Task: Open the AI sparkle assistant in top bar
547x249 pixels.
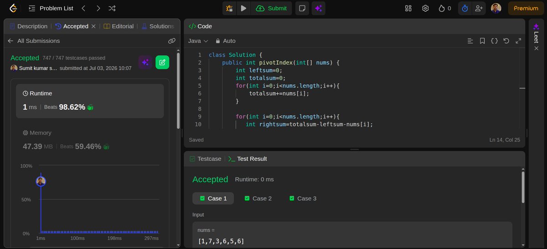Action: click(318, 8)
